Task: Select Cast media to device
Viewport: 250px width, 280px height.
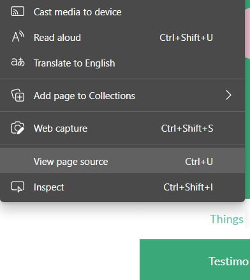Action: pos(122,12)
